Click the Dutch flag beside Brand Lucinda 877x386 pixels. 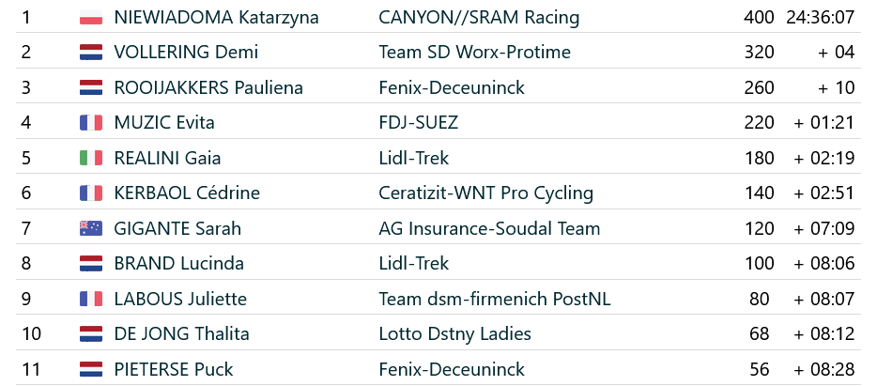point(91,264)
